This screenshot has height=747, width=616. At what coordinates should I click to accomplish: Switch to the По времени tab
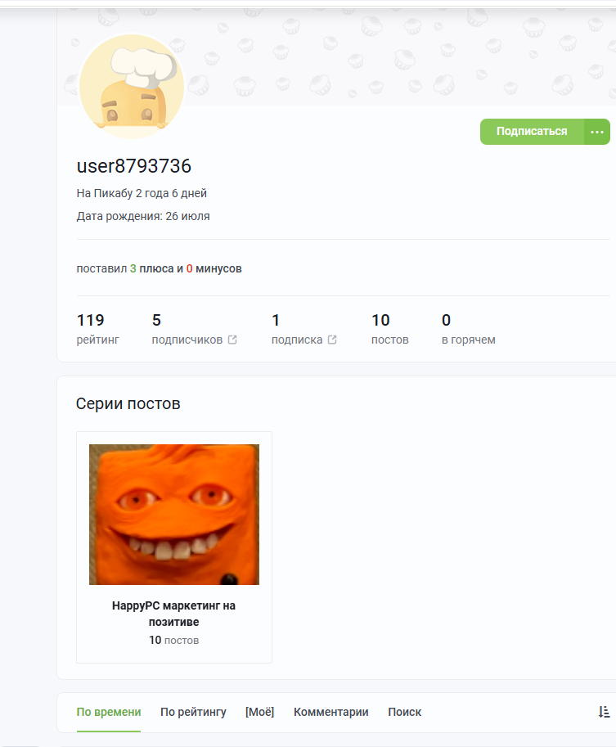pos(109,712)
